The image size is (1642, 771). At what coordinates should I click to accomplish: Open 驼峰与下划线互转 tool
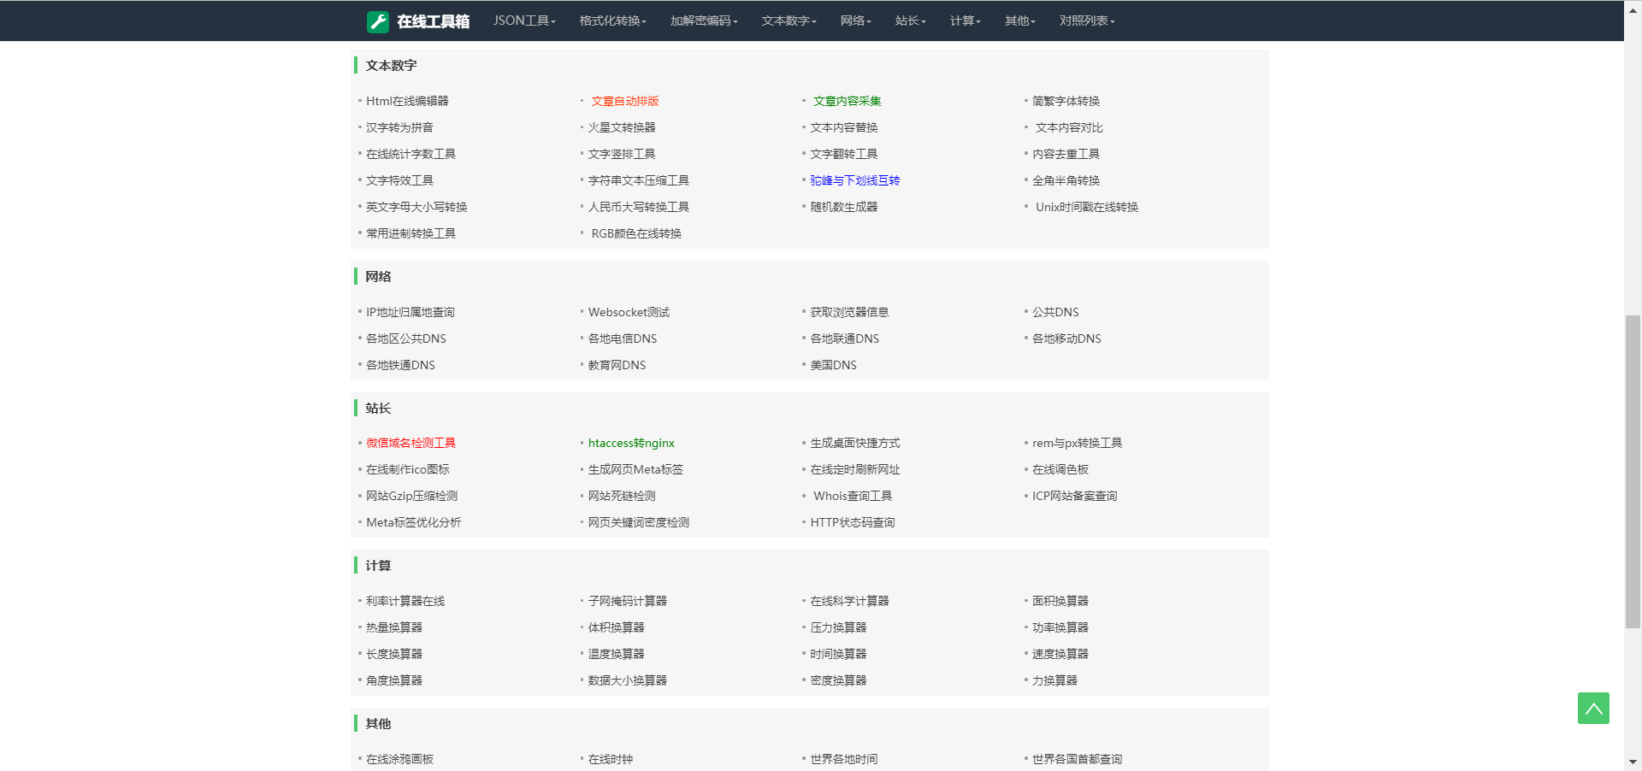(x=854, y=180)
